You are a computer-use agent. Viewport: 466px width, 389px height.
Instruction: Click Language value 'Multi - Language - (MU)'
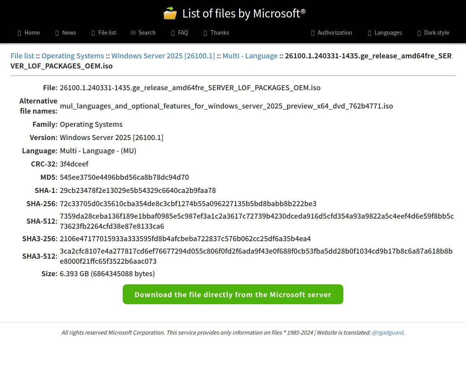pyautogui.click(x=98, y=151)
